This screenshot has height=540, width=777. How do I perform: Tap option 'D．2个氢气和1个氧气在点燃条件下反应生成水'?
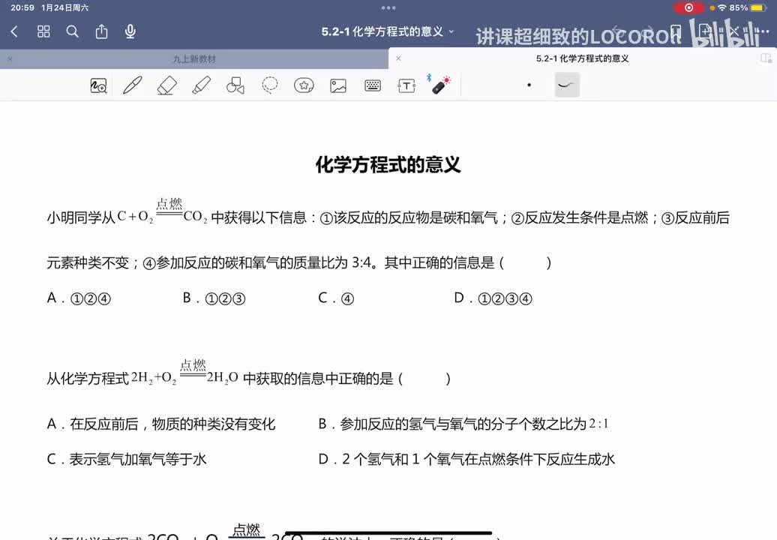[466, 459]
